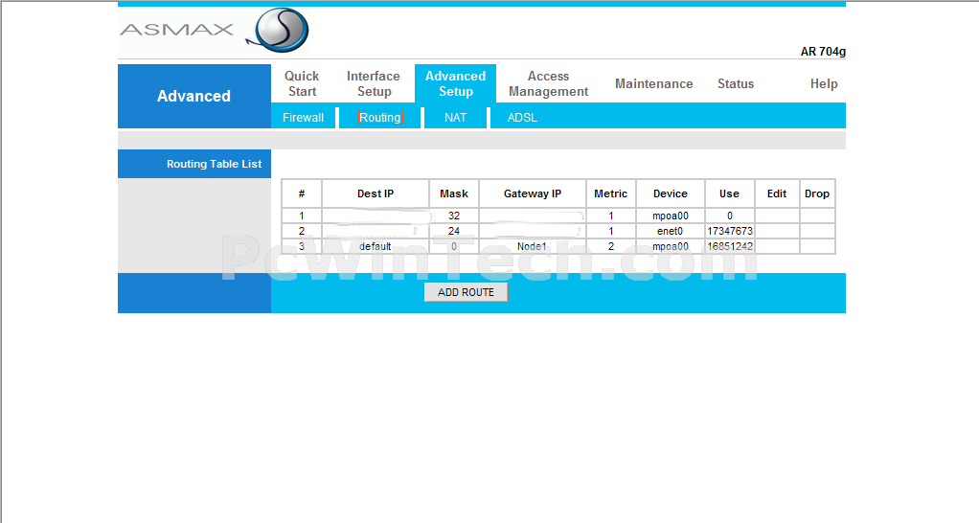Open the Help tab
The width and height of the screenshot is (979, 523).
(824, 83)
